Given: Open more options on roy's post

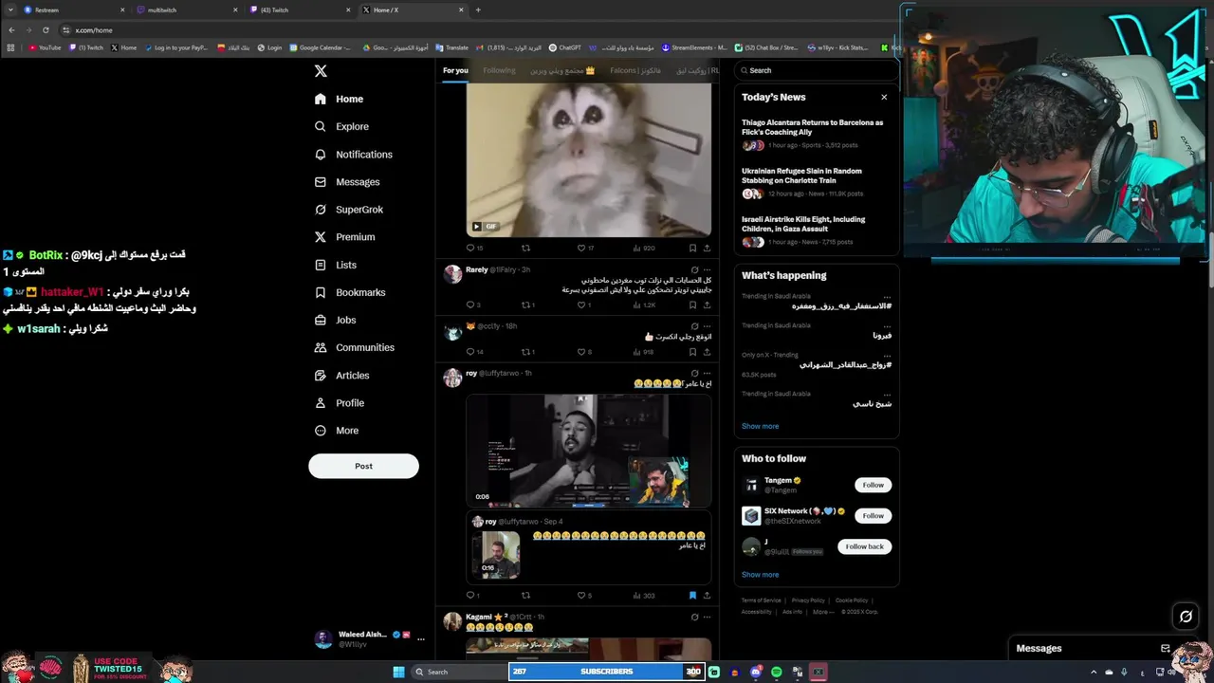Looking at the screenshot, I should click(x=707, y=373).
